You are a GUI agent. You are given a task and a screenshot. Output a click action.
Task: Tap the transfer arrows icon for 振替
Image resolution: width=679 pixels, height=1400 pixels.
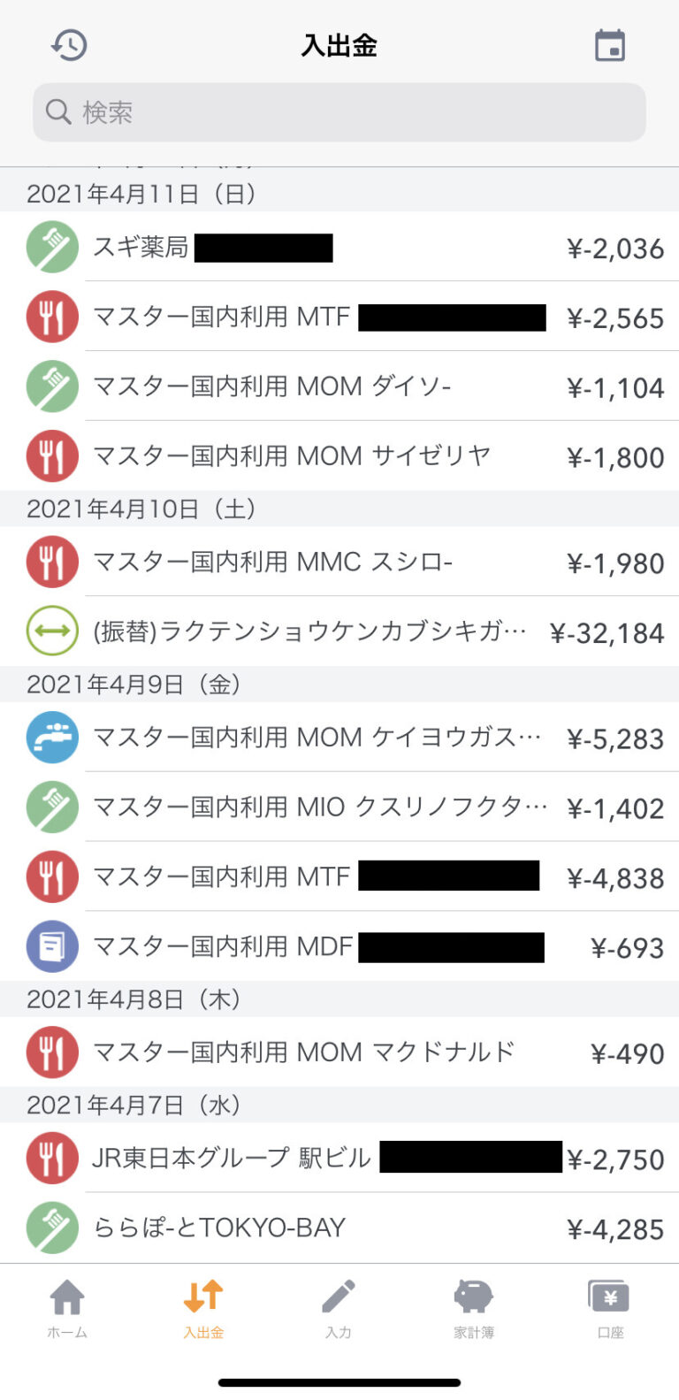pos(52,631)
